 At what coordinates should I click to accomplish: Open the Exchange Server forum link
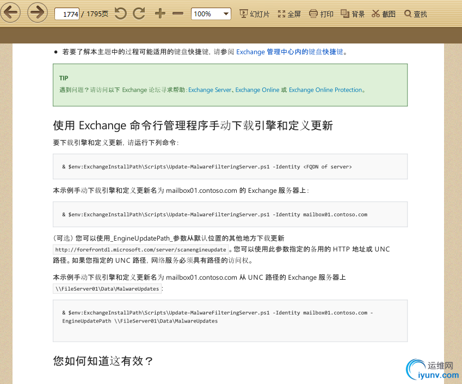[210, 90]
